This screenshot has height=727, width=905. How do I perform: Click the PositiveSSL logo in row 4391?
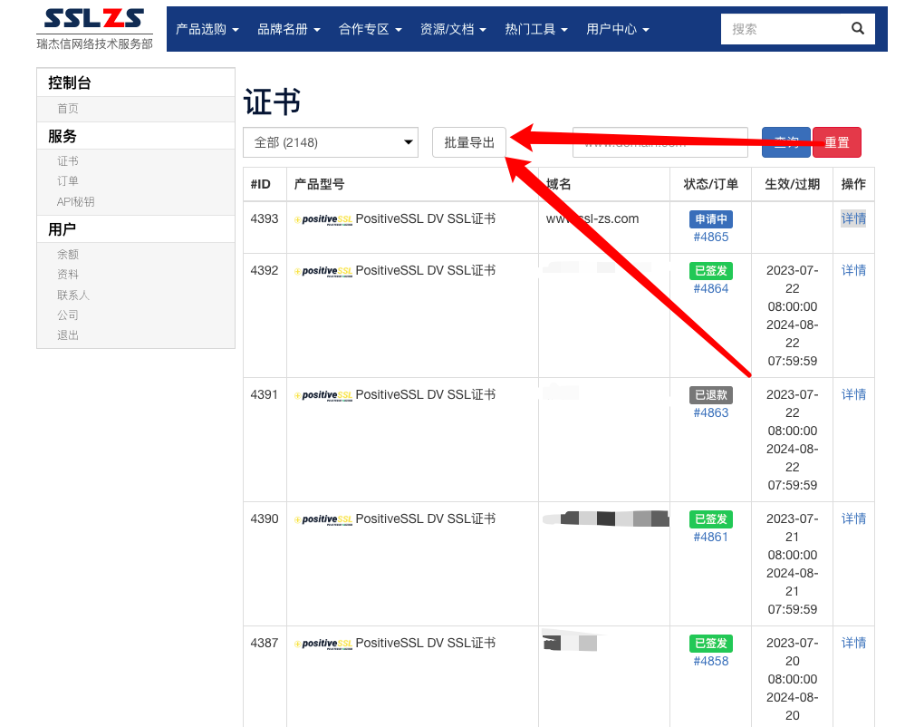[x=323, y=395]
